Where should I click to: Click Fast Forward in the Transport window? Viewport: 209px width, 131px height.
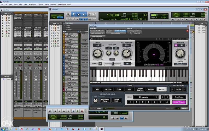(x=64, y=111)
